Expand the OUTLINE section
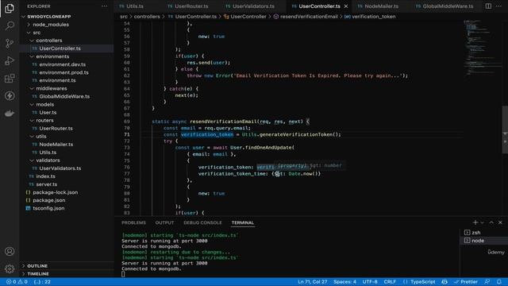 pos(37,266)
